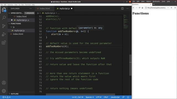
Task: Open VS Code Selection menu
Action: tap(10, 5)
